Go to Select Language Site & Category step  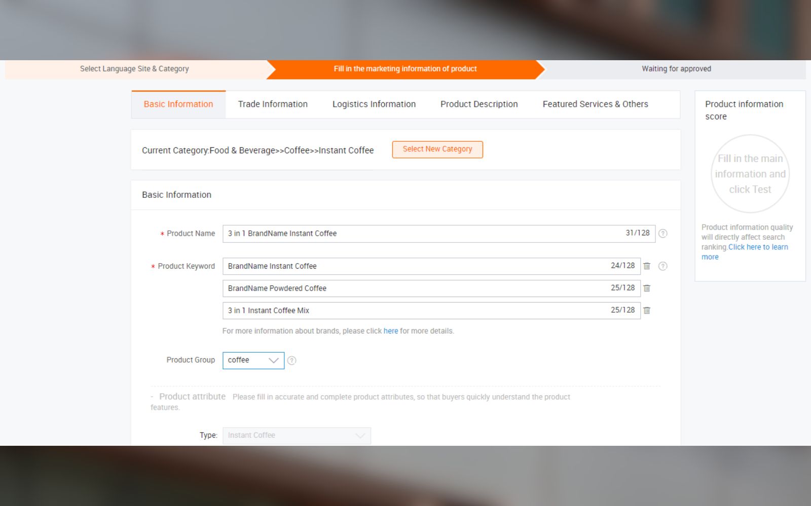(x=134, y=69)
